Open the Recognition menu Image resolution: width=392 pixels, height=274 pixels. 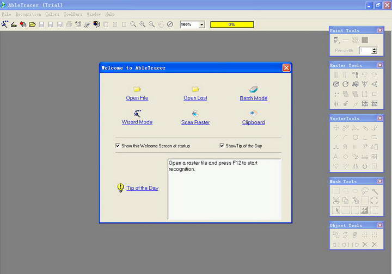tap(28, 14)
